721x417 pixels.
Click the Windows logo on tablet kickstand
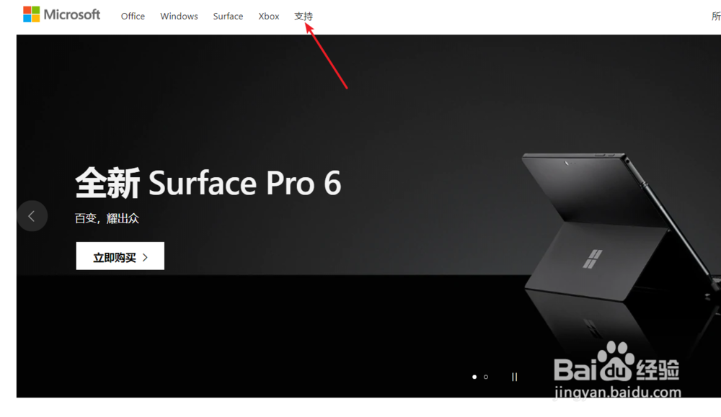click(x=592, y=259)
